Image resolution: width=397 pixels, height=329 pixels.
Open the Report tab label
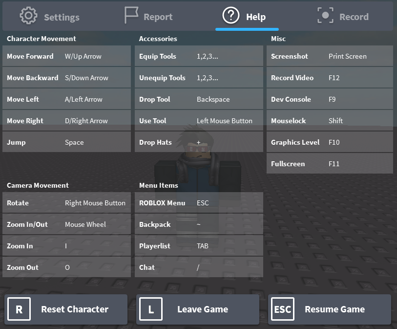point(158,17)
